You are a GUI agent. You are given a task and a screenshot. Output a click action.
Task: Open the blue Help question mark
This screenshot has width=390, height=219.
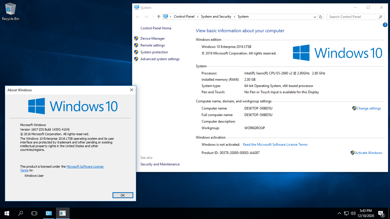(x=385, y=25)
